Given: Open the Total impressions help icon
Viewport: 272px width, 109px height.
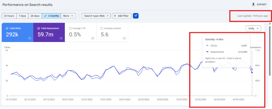Looking at the screenshot, I should [x=61, y=38].
